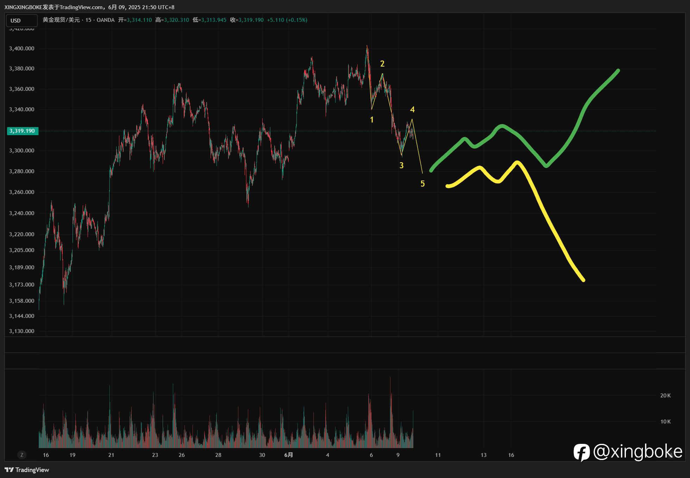Click the date label 11 on the time axis
The height and width of the screenshot is (478, 690).
point(438,455)
